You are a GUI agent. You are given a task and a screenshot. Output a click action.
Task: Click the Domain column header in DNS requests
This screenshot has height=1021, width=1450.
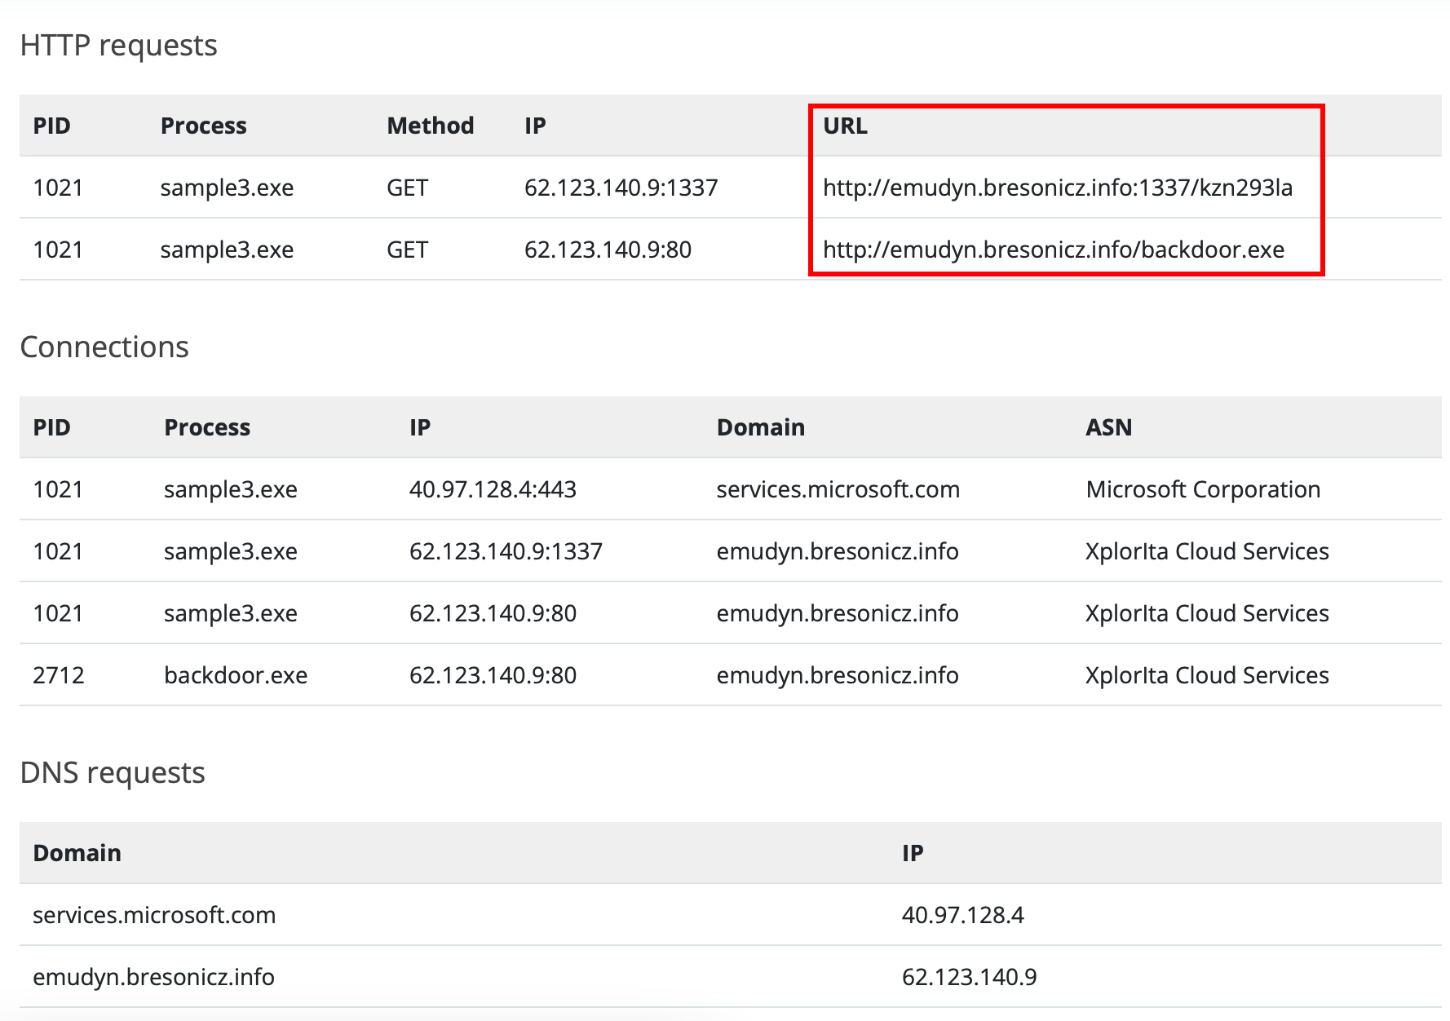coord(77,853)
